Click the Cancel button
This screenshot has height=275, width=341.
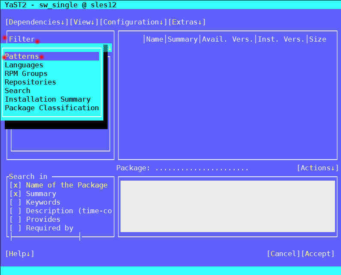click(x=284, y=254)
